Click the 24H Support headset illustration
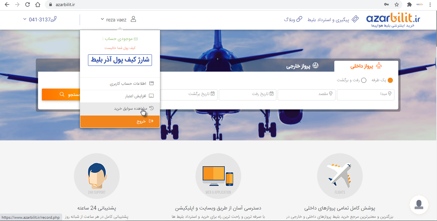 pos(97,176)
